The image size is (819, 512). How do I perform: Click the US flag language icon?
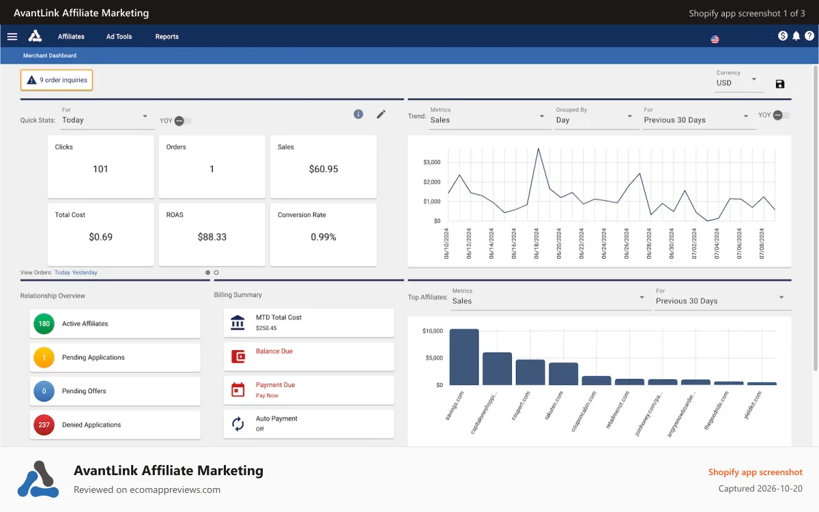[715, 39]
